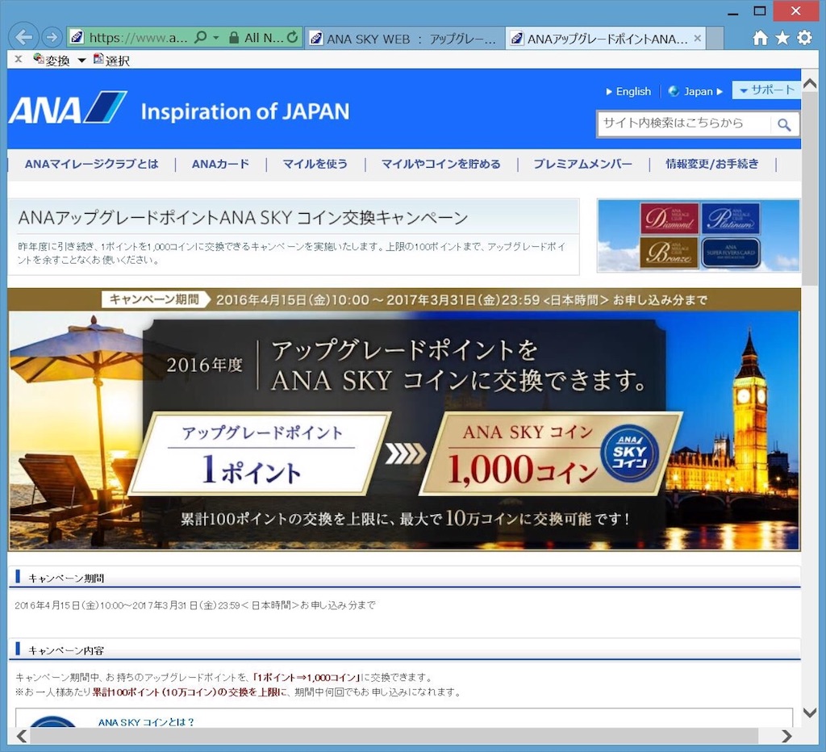Click the red text 累計100ポイント(10万コイン)の交換を上限に
This screenshot has height=752, width=826.
[x=190, y=692]
